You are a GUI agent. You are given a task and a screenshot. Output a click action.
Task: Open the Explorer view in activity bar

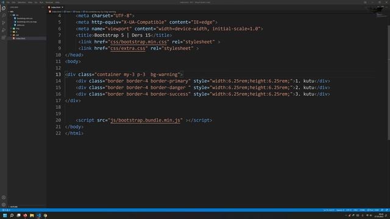click(4, 8)
